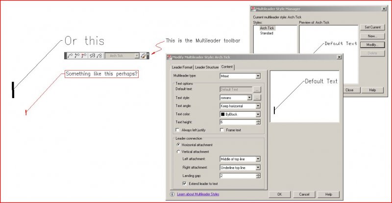Uncheck Extend leader to text
This screenshot has height=203, width=392.
pyautogui.click(x=185, y=184)
